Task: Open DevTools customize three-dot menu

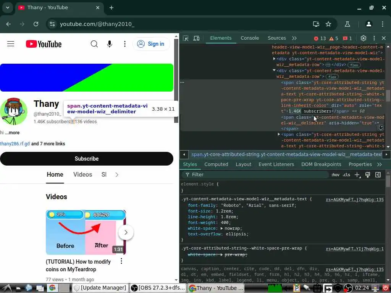Action: pos(374,38)
